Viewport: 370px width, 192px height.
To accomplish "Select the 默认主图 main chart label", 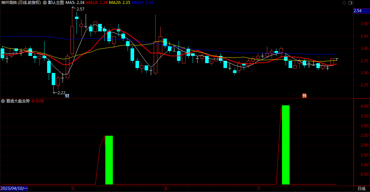I will coord(56,3).
